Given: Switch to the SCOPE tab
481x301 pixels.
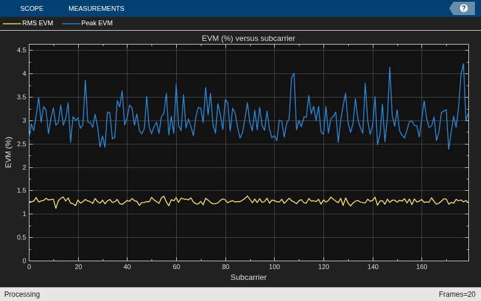Looking at the screenshot, I should pos(32,8).
